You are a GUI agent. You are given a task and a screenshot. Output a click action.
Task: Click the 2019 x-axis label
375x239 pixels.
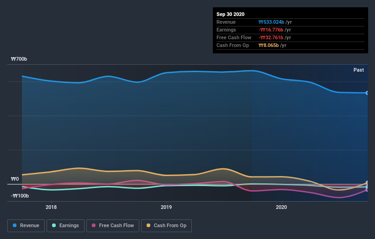[166, 207]
